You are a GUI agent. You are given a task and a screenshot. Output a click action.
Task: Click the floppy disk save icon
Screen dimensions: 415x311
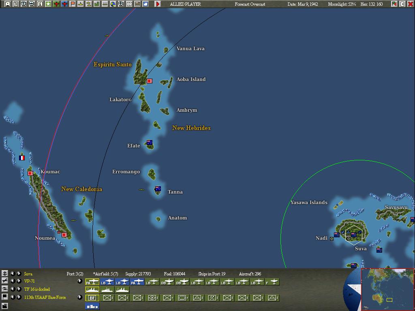point(8,4)
